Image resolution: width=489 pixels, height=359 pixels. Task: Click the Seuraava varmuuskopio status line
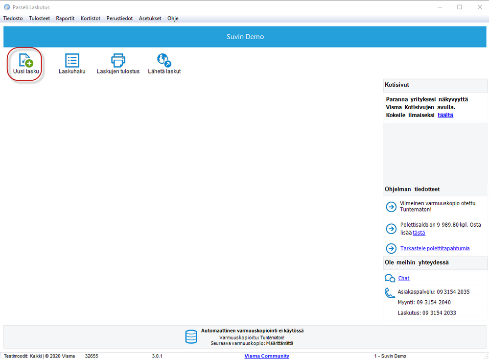[252, 343]
